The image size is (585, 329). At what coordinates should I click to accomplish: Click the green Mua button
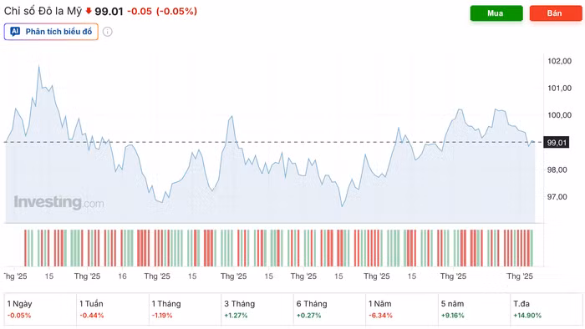tap(496, 13)
